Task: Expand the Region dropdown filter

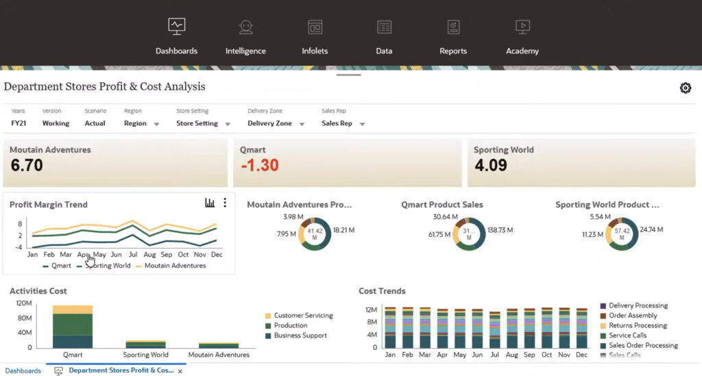Action: [x=156, y=124]
